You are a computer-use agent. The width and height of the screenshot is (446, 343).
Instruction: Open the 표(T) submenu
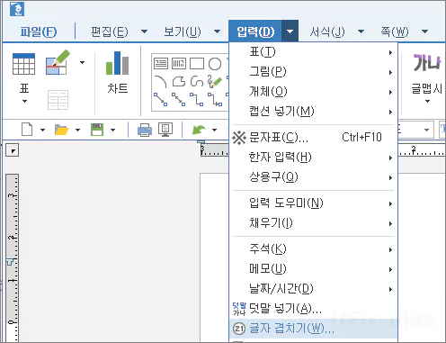point(313,52)
